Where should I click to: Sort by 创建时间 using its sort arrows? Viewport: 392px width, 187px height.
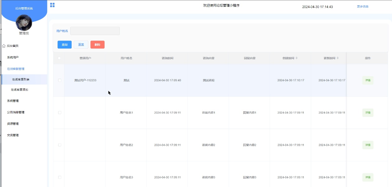[296, 58]
